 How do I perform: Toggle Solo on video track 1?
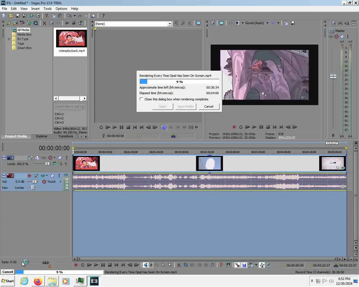66,158
